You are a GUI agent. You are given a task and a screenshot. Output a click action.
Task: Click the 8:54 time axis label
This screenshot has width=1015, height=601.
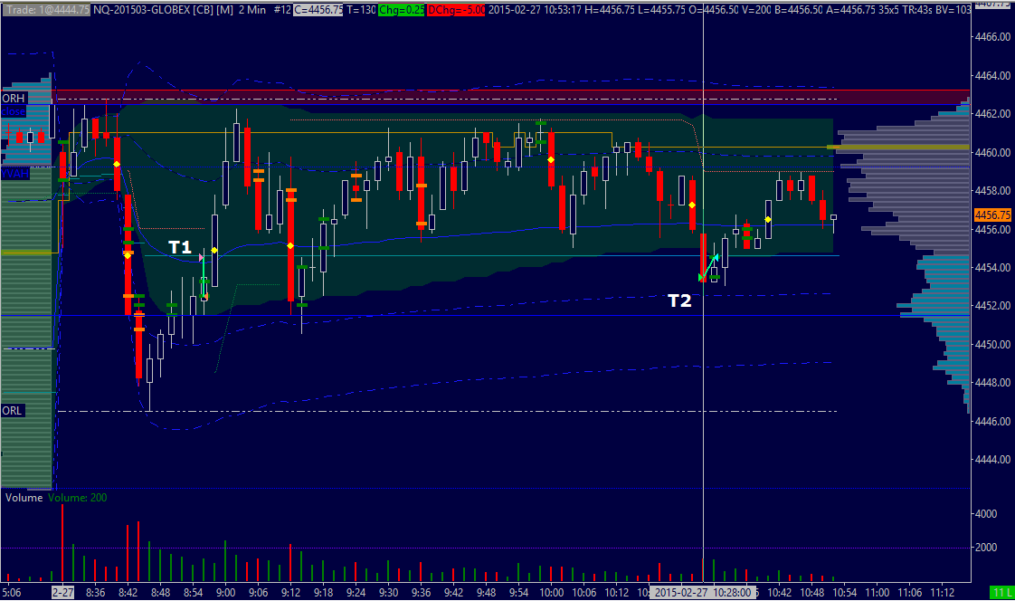coord(193,592)
